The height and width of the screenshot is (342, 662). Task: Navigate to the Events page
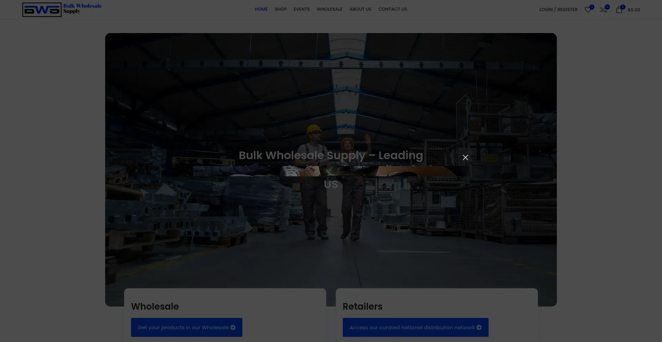[x=302, y=9]
